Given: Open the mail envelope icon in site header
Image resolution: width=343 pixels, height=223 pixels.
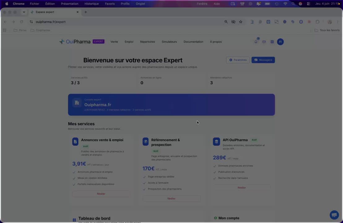Looking at the screenshot, I should click(x=264, y=42).
